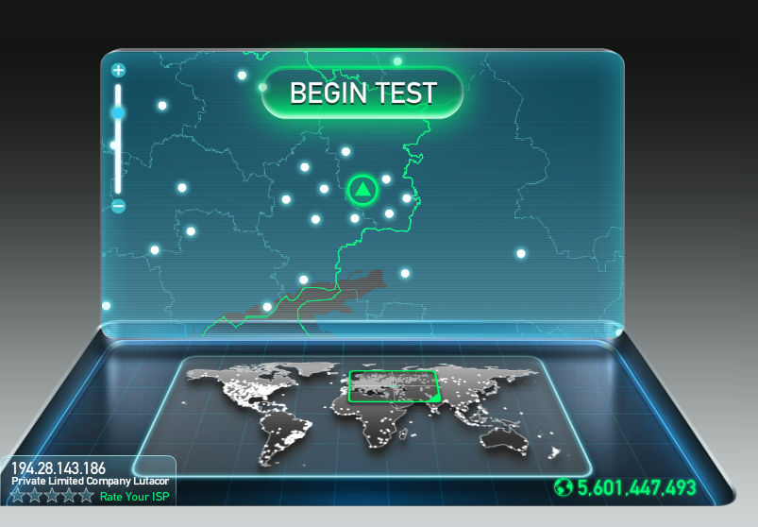Click the third rating star
758x527 pixels.
click(x=52, y=495)
